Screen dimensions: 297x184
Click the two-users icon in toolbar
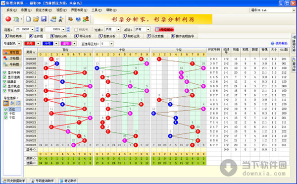point(86,19)
